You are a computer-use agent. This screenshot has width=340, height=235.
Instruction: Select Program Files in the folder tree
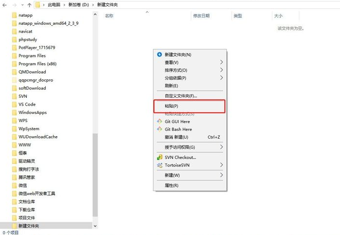pyautogui.click(x=32, y=56)
